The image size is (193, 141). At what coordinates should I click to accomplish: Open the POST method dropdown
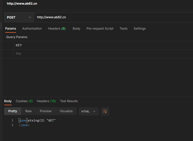19,17
